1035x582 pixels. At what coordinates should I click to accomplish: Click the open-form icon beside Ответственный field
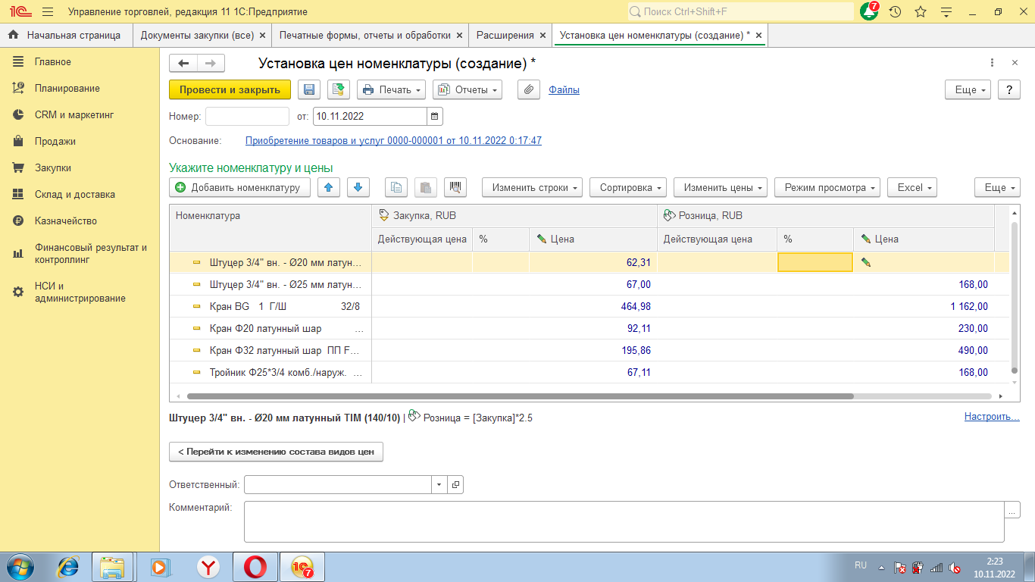[x=455, y=484]
